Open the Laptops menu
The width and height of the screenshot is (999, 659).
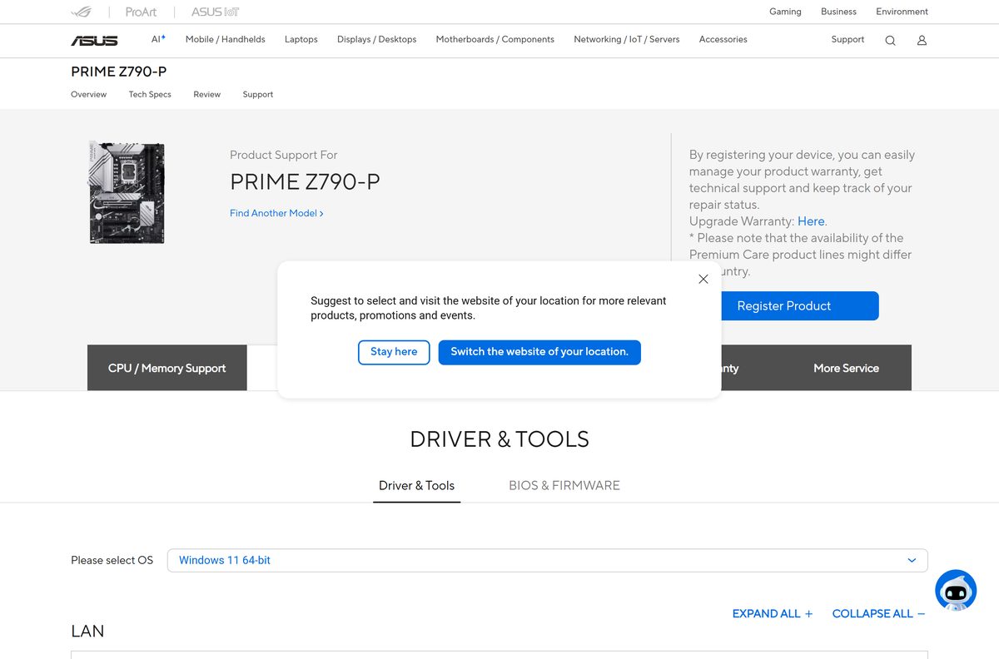301,39
